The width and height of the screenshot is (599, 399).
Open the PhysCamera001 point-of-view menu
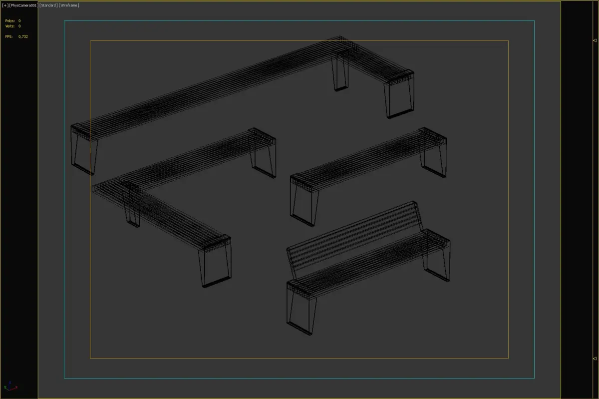tap(23, 5)
